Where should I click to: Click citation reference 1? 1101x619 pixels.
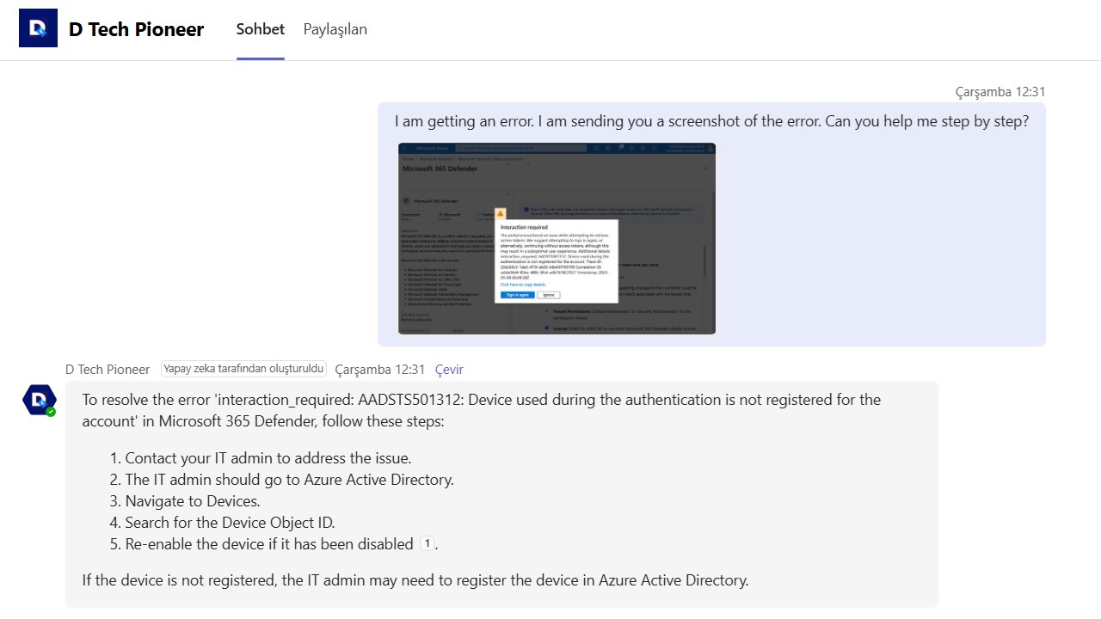point(427,543)
